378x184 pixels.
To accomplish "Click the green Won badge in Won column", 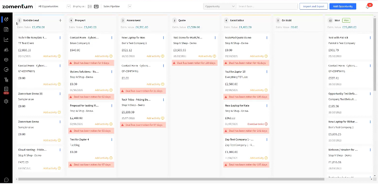I will tap(346, 20).
